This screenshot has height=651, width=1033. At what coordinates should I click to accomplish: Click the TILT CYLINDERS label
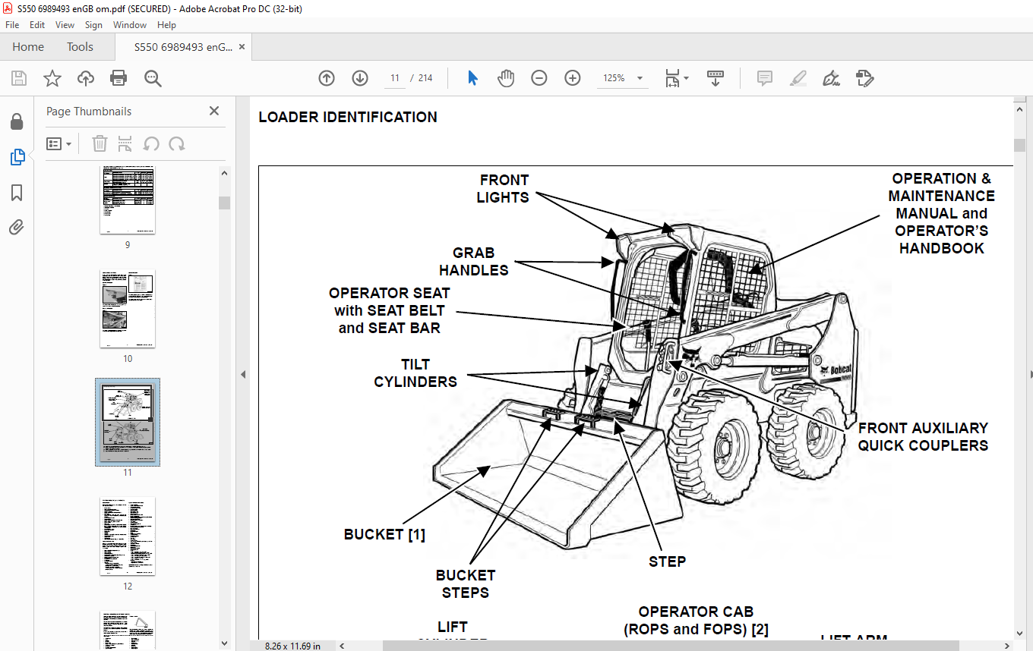click(x=415, y=373)
